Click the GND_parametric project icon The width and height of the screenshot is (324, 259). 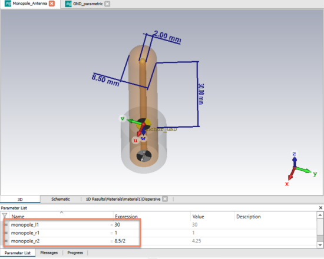(x=68, y=4)
